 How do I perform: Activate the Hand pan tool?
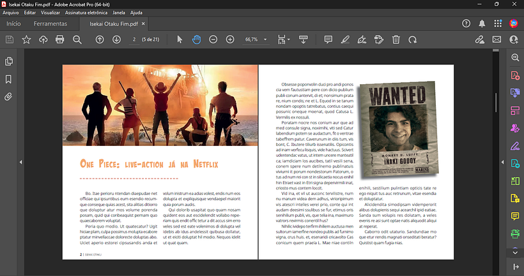click(197, 40)
